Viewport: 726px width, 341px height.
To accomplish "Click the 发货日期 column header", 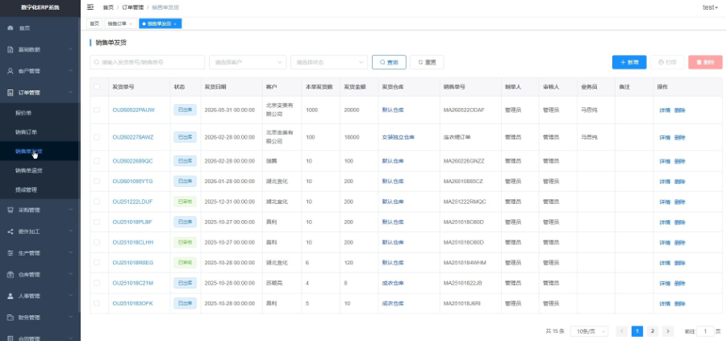I will pos(215,86).
